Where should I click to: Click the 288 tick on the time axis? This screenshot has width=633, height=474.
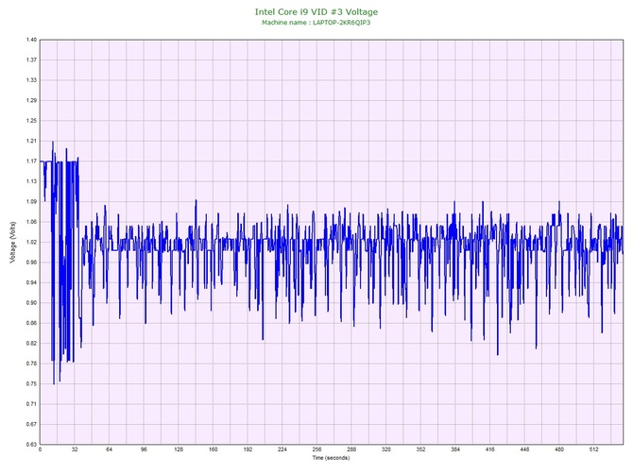[351, 449]
